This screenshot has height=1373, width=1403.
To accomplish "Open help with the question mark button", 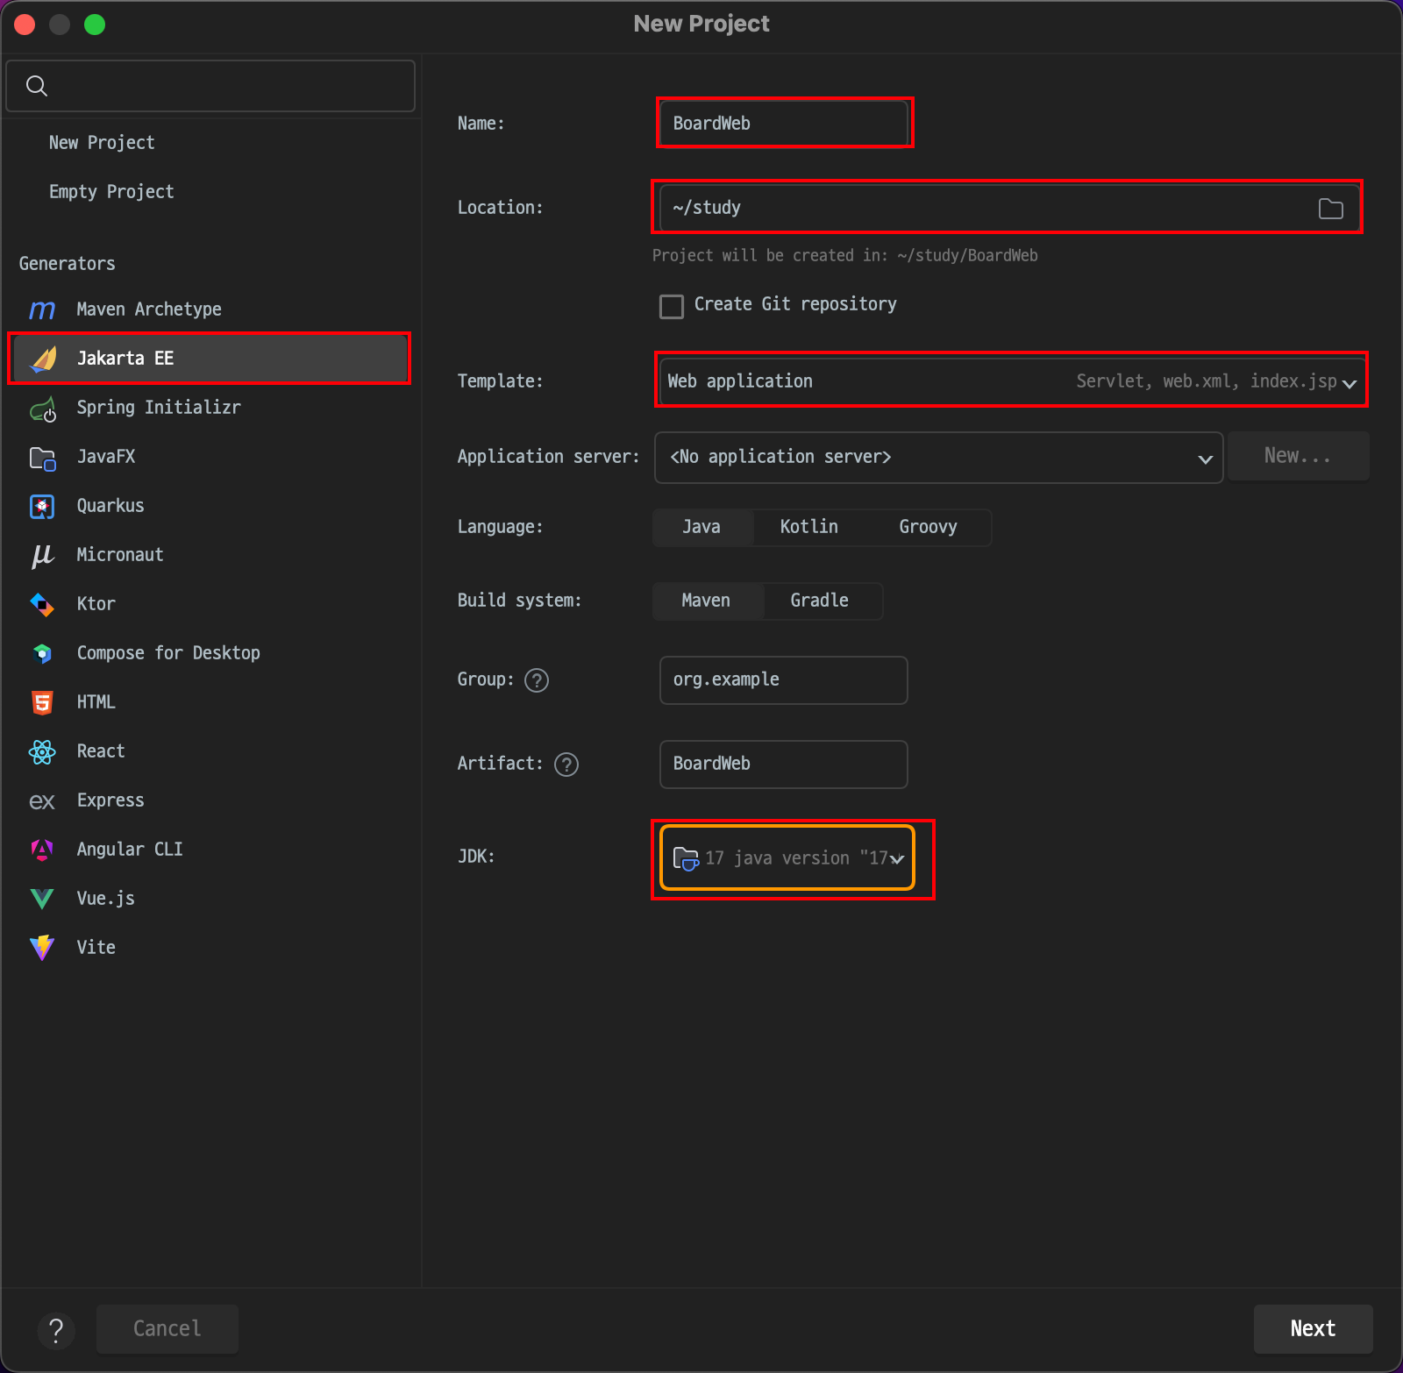I will (56, 1329).
